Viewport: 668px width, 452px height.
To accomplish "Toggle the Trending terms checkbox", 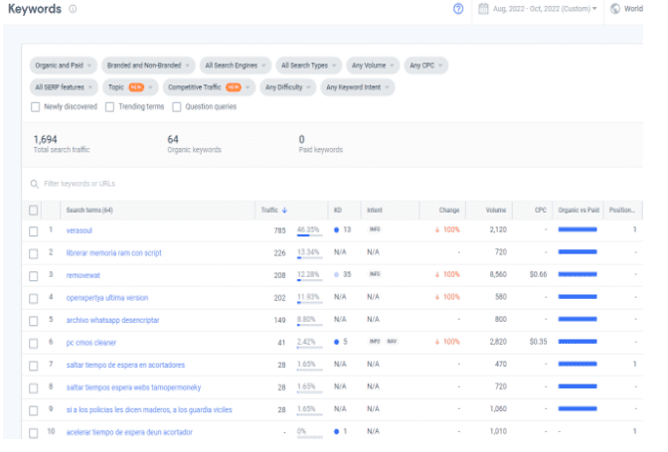I will click(x=110, y=106).
